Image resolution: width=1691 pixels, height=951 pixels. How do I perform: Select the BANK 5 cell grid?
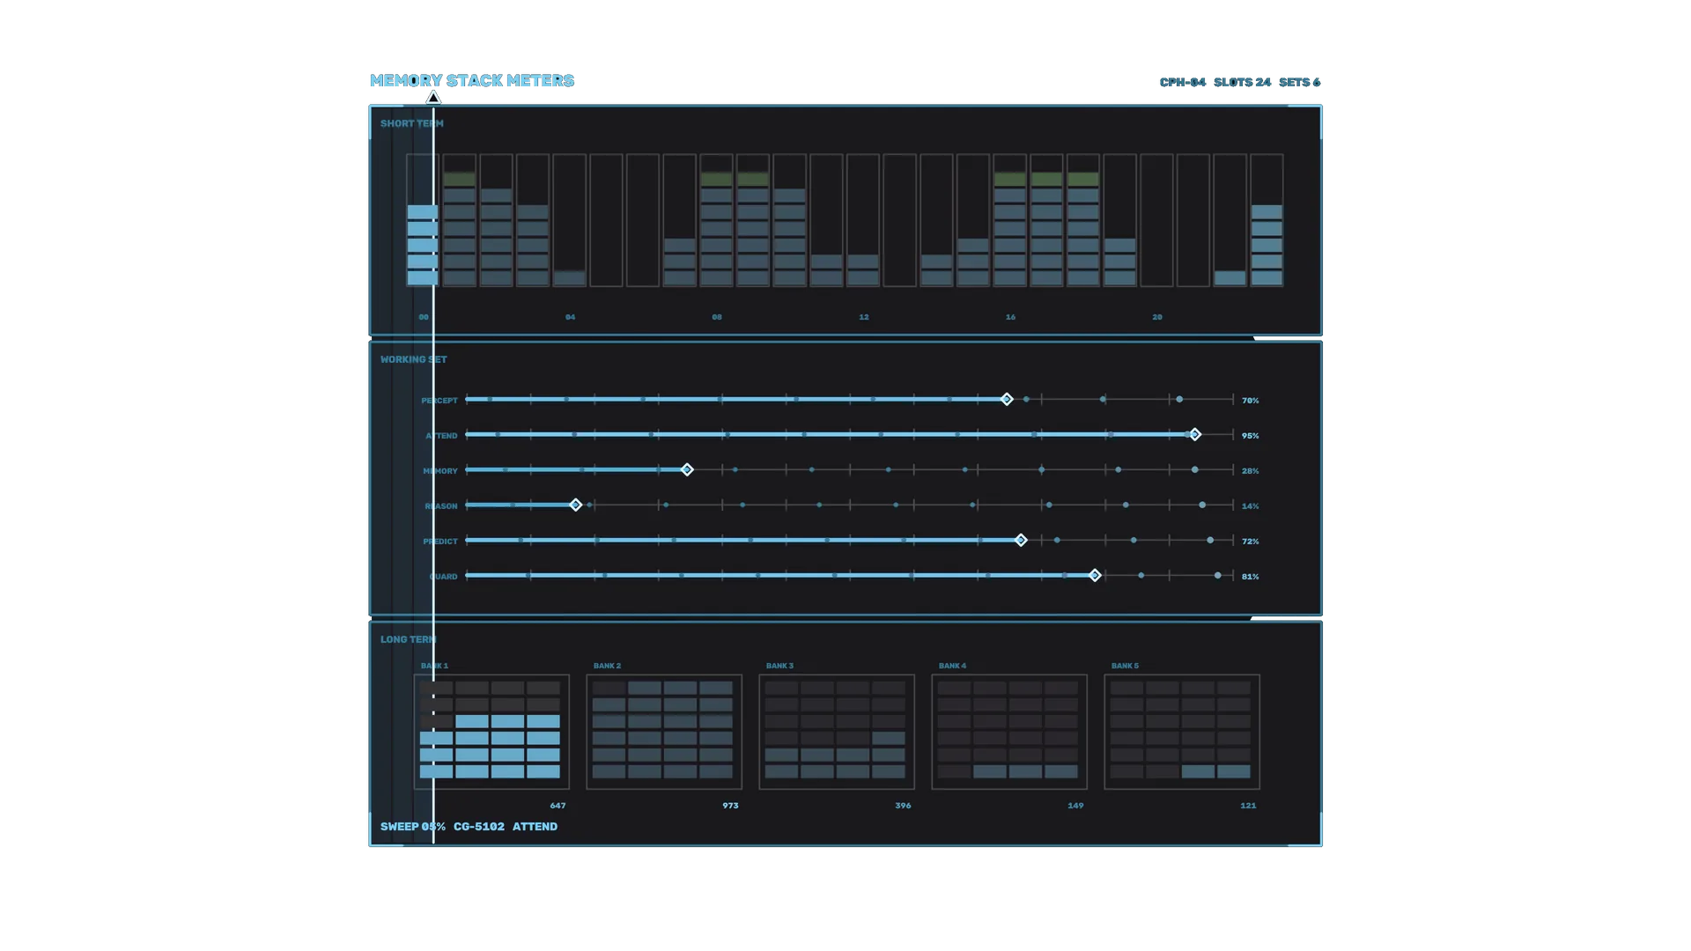coord(1182,732)
